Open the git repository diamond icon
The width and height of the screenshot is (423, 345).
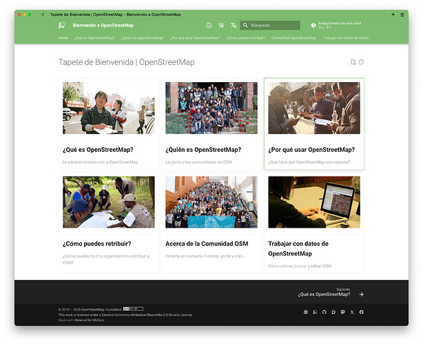(x=313, y=26)
